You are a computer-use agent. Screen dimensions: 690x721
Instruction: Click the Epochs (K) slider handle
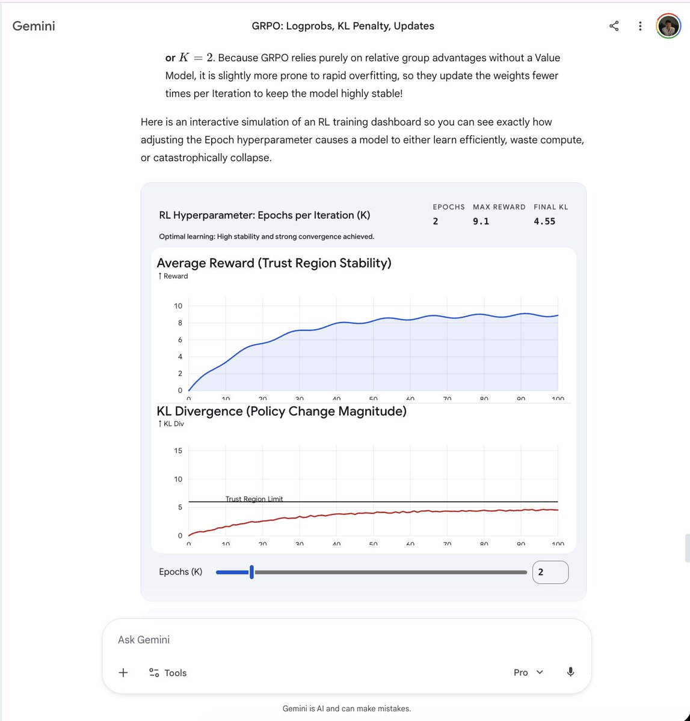251,572
